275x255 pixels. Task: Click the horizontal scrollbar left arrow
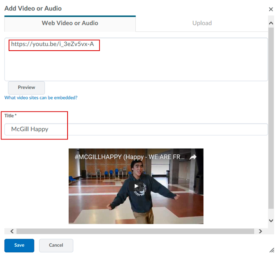(x=12, y=231)
